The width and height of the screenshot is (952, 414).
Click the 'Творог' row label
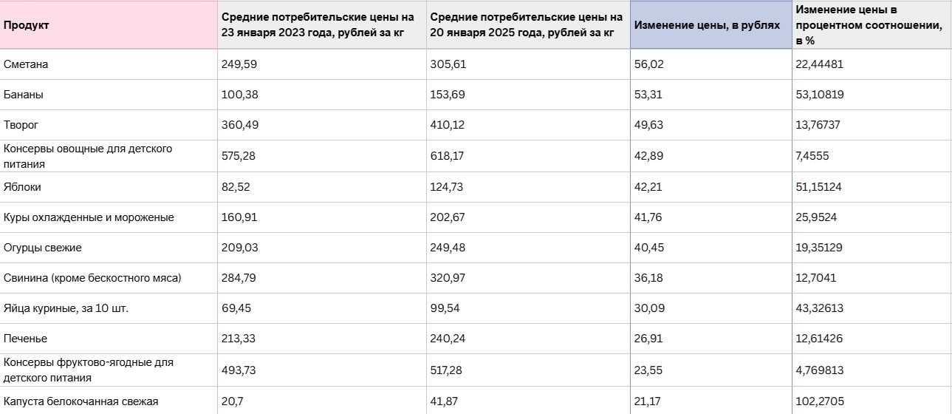[21, 126]
